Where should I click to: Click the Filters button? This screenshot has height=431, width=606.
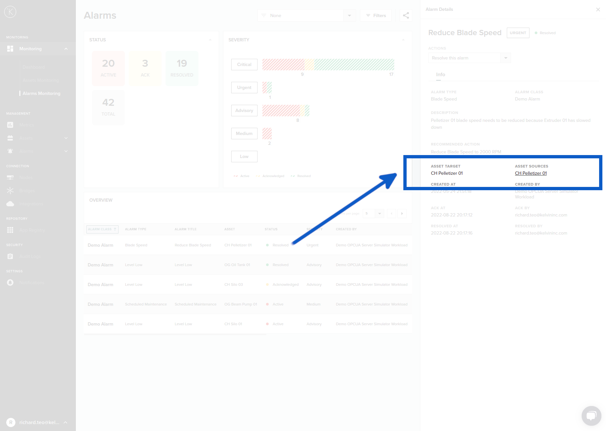[376, 16]
